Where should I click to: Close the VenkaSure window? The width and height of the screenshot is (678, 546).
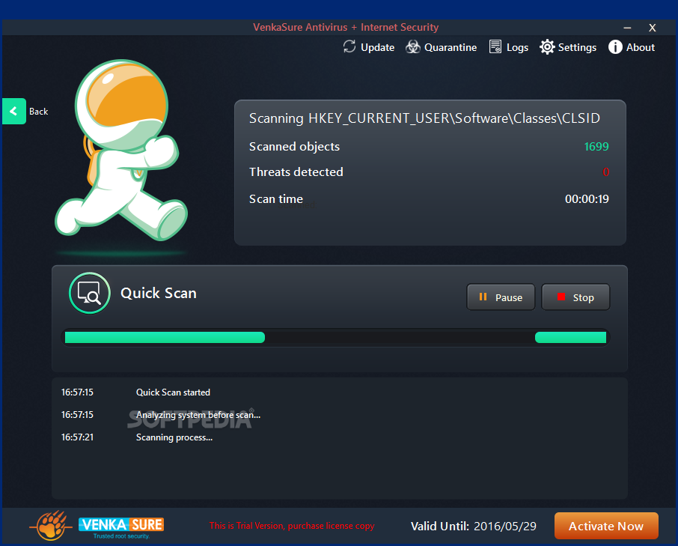point(653,28)
